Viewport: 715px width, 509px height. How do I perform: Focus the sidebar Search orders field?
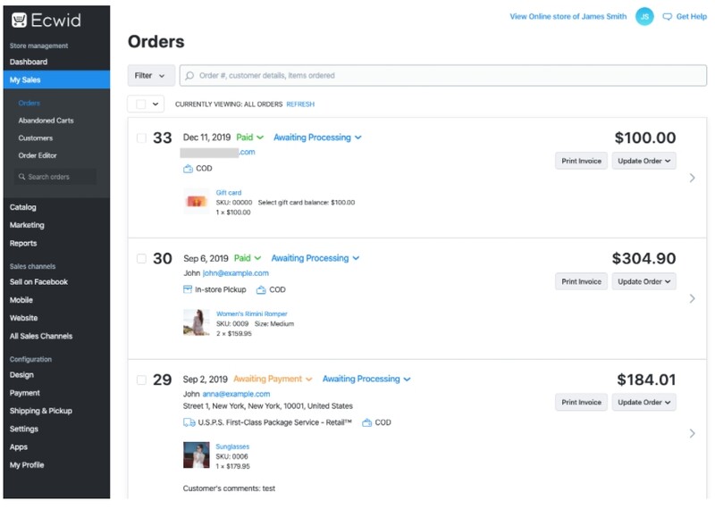coord(55,177)
